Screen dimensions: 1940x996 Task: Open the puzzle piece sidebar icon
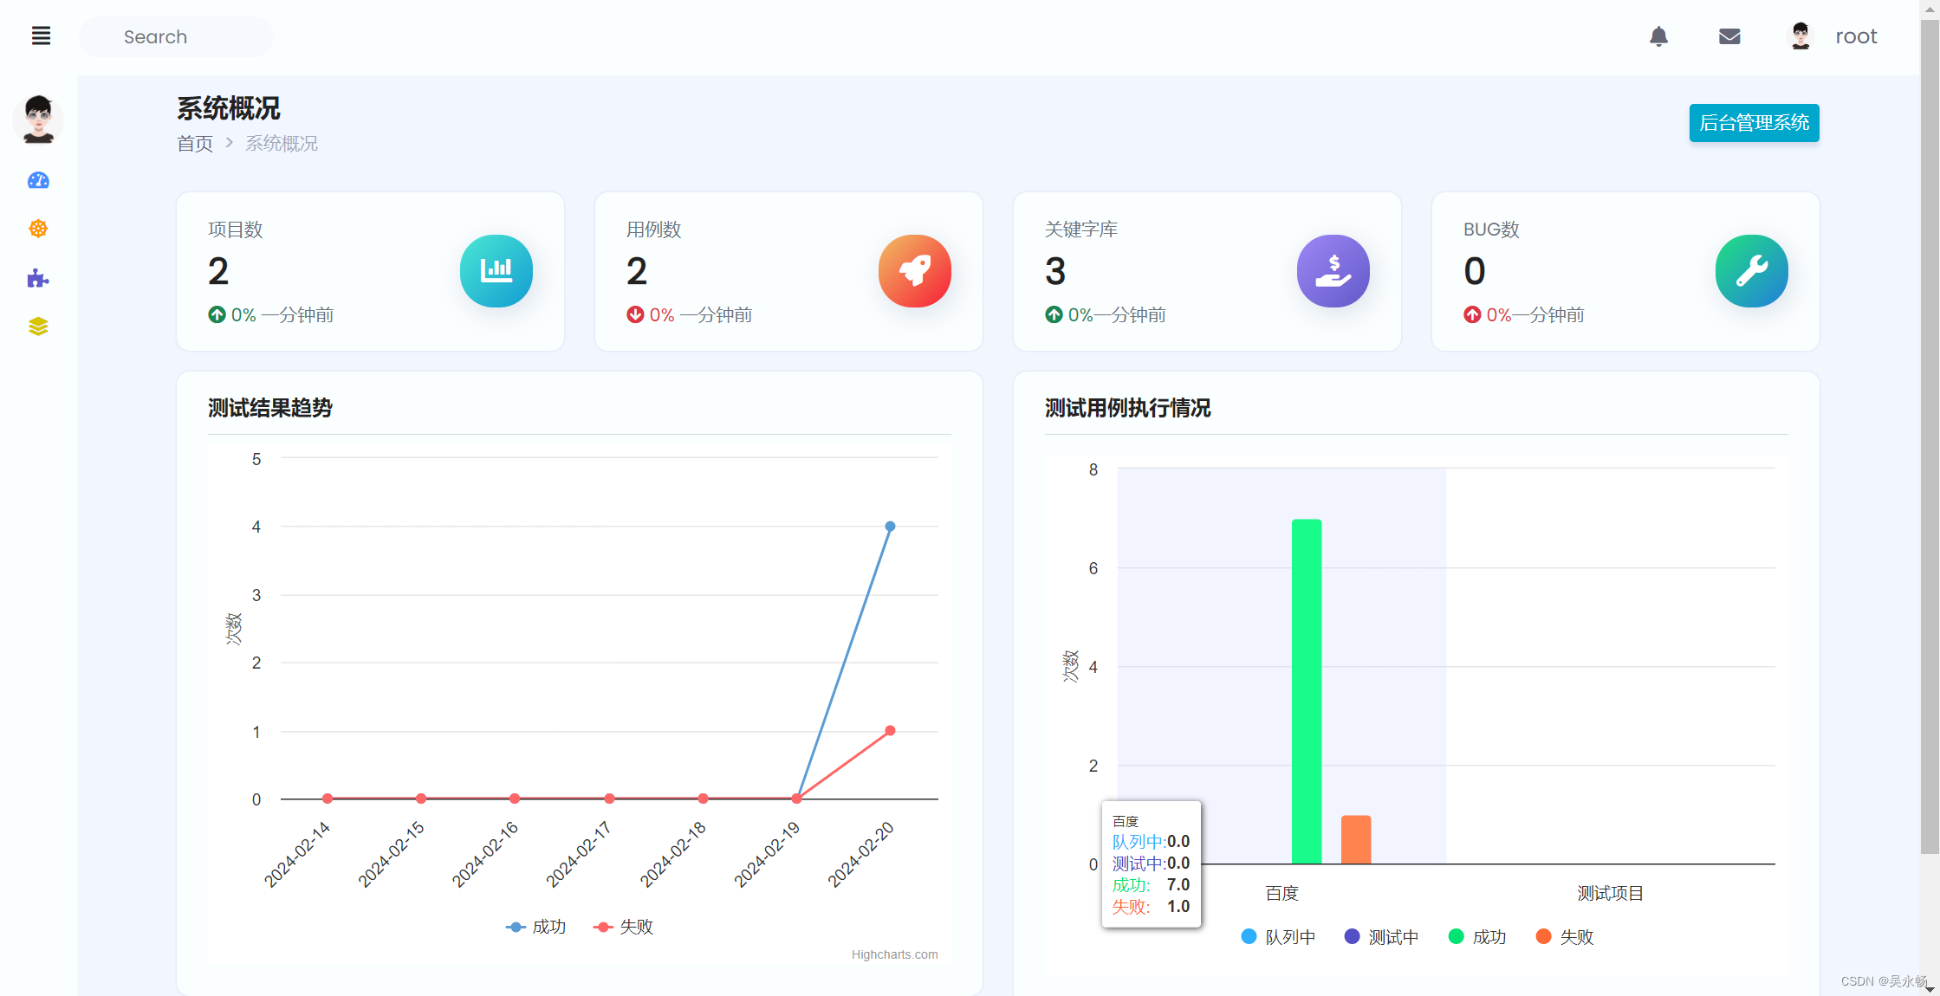pyautogui.click(x=38, y=278)
